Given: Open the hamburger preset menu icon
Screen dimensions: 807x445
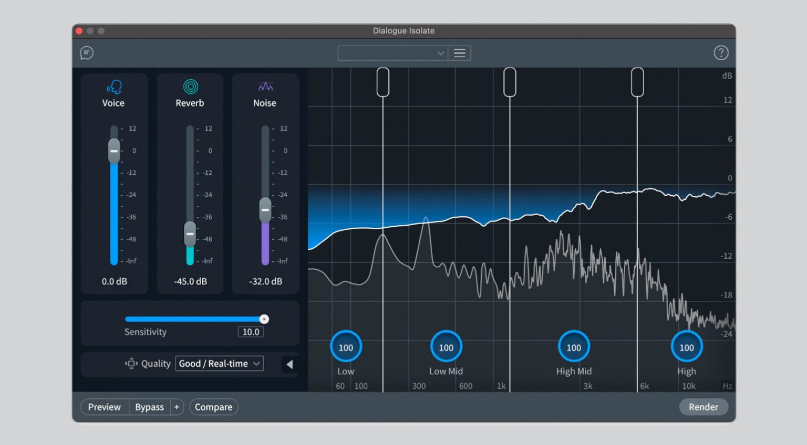Looking at the screenshot, I should [459, 52].
